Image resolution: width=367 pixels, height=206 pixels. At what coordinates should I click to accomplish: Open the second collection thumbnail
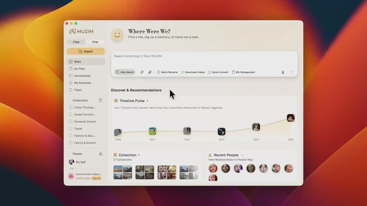(145, 173)
